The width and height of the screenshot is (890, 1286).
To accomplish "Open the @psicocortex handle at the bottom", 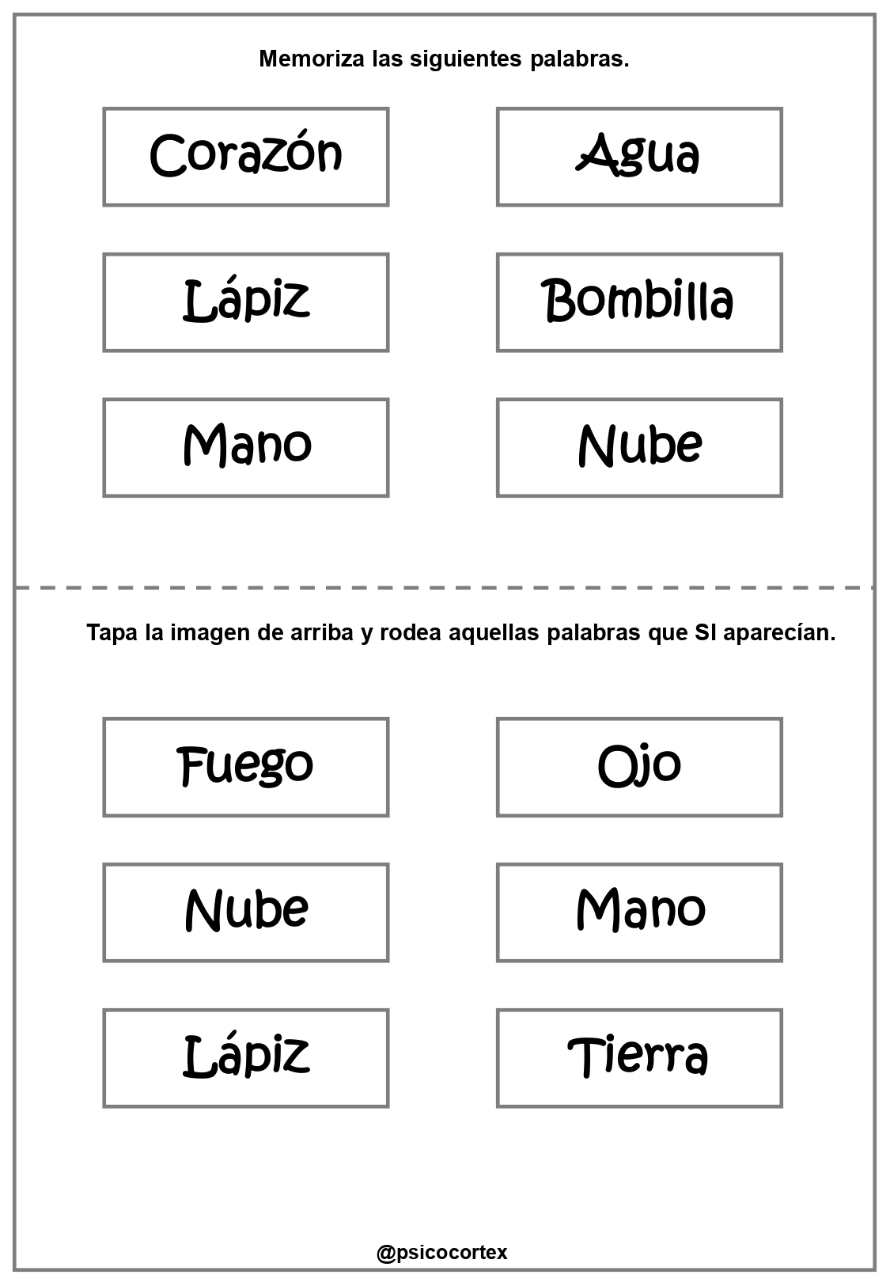I will pyautogui.click(x=442, y=1253).
